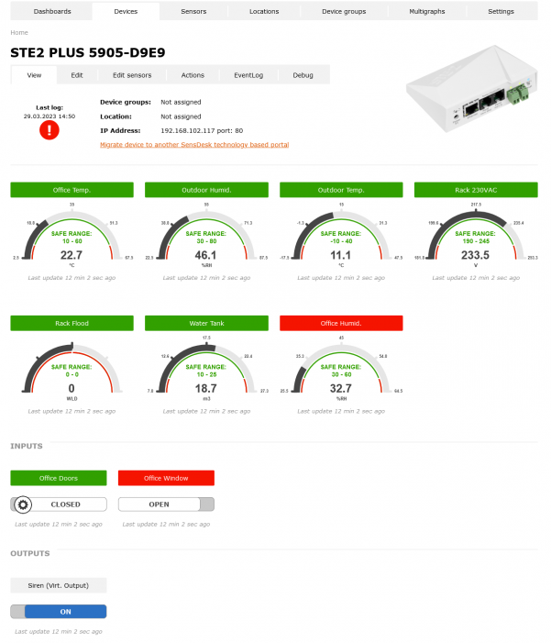Screen dimensions: 551x643
Task: Toggle the Office Doors CLOSED switch
Action: [x=58, y=504]
